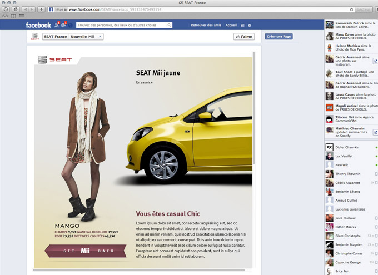Screen dimensions: 378x275
Task: Click the Créer une Page button
Action: coord(279,37)
